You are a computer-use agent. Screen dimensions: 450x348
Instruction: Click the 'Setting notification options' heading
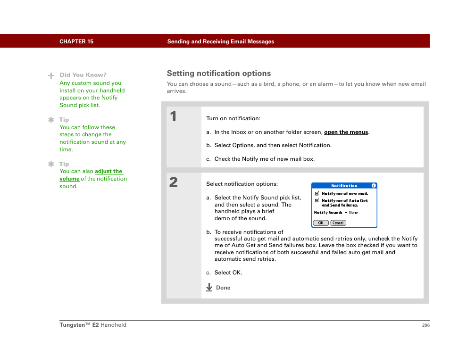coord(219,73)
